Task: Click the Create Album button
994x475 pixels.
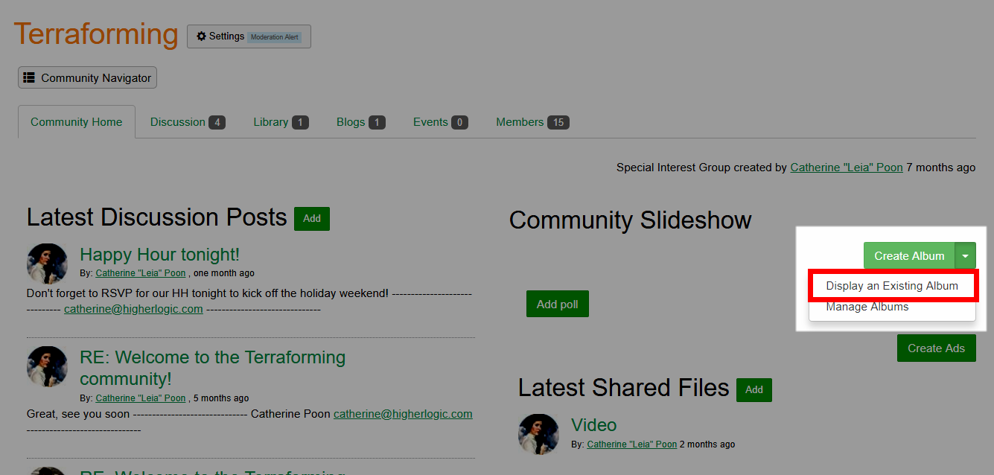Action: point(908,256)
